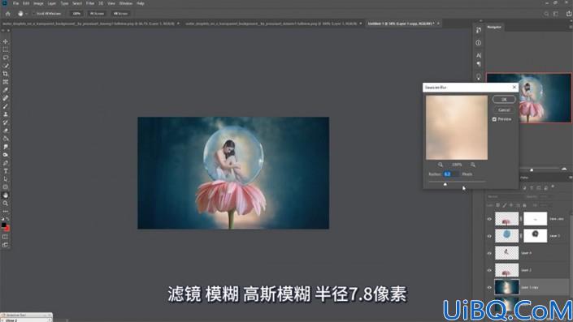Open the Character panel icon
Viewport: 573px width, 322px height.
479,55
